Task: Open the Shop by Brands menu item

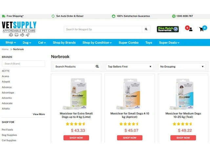Action: 64,43
